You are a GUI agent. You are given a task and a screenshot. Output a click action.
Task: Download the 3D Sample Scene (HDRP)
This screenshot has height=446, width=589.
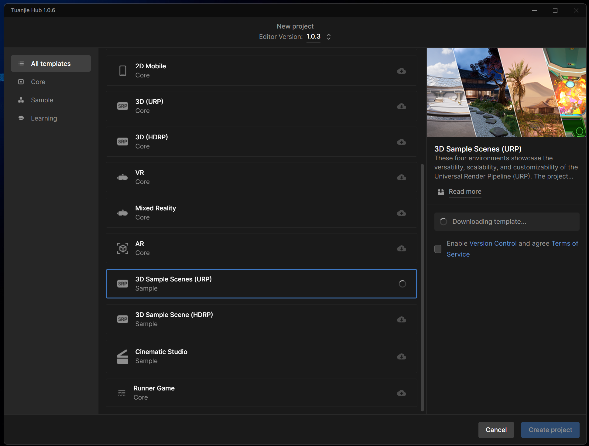(x=401, y=319)
